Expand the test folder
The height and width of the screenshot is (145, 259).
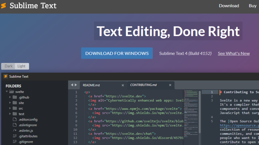(x=10, y=114)
